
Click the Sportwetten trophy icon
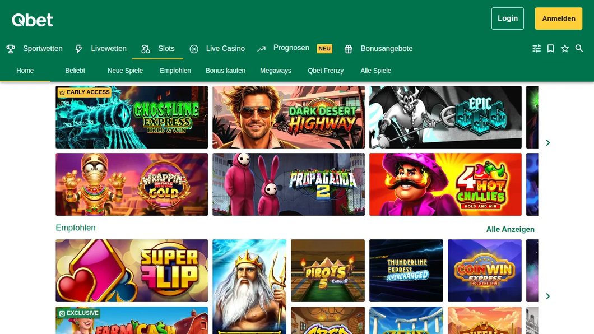[11, 48]
